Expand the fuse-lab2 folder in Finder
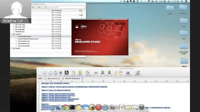The width and height of the screenshot is (200, 112). [14, 27]
